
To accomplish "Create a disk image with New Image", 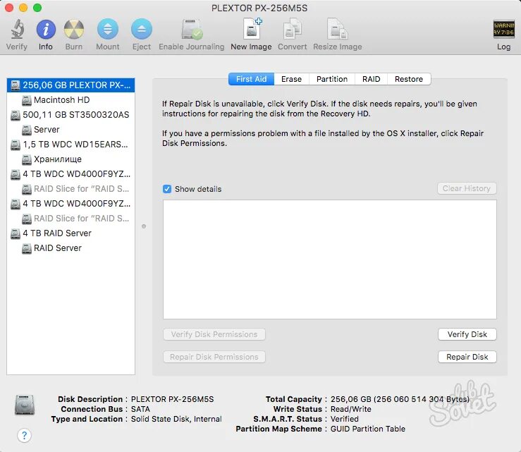I will (252, 29).
